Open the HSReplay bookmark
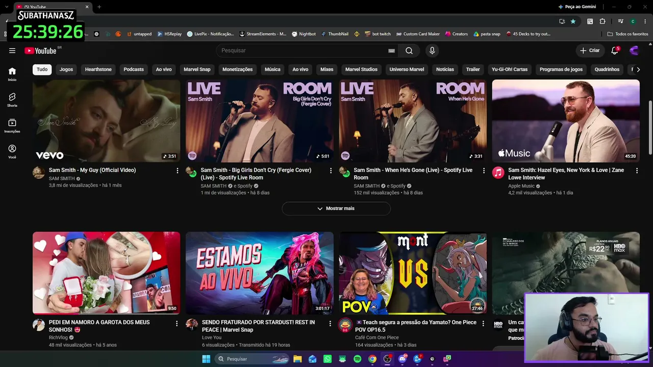This screenshot has height=367, width=653. [x=169, y=34]
